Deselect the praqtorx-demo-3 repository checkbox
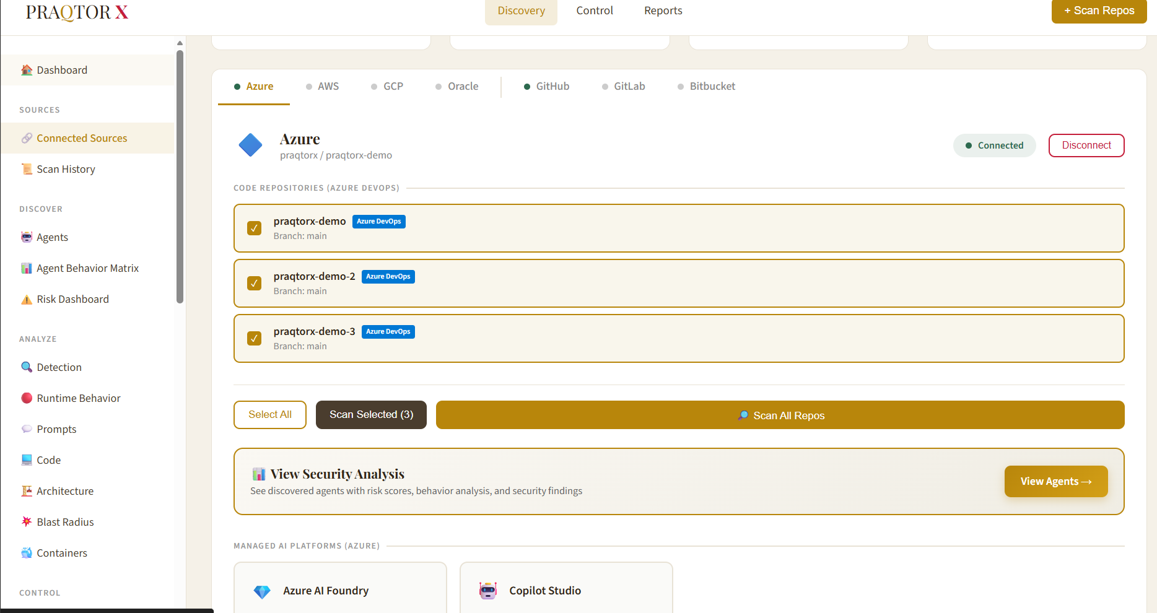This screenshot has width=1157, height=613. (254, 339)
